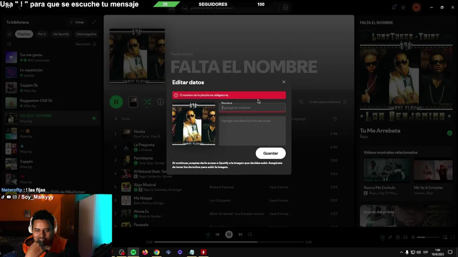The width and height of the screenshot is (458, 257).
Task: Open the Nunca Me Enchulo video thumbnail
Action: point(387,170)
